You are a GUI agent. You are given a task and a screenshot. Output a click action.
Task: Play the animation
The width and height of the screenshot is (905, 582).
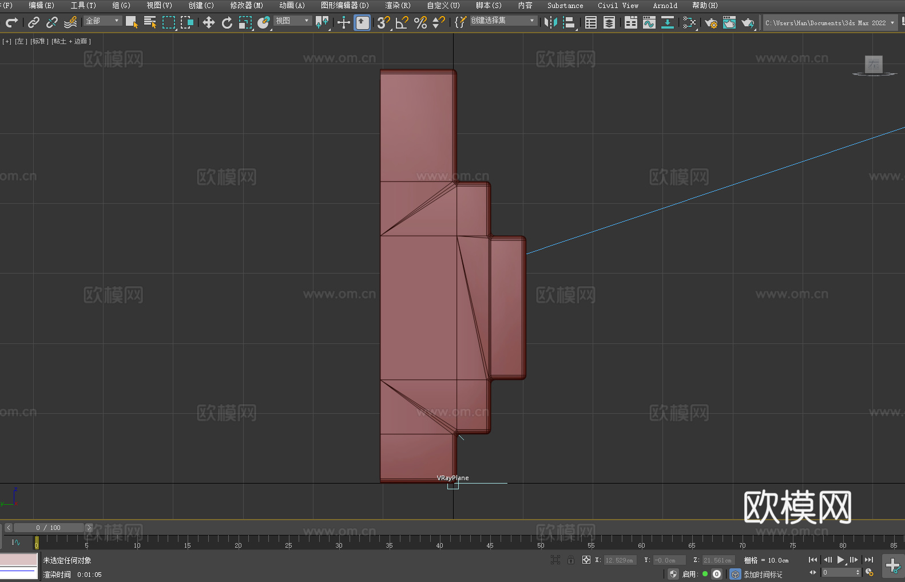coord(840,560)
